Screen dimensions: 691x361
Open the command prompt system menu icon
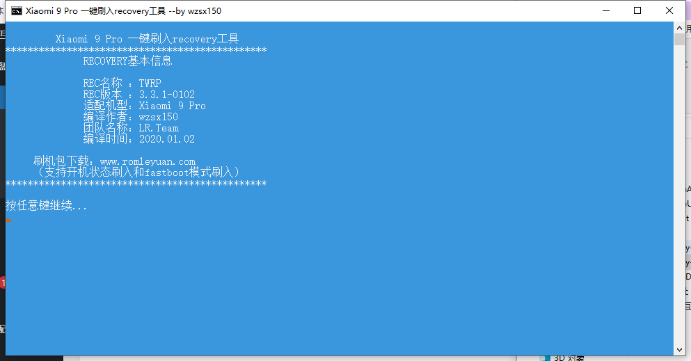point(16,11)
